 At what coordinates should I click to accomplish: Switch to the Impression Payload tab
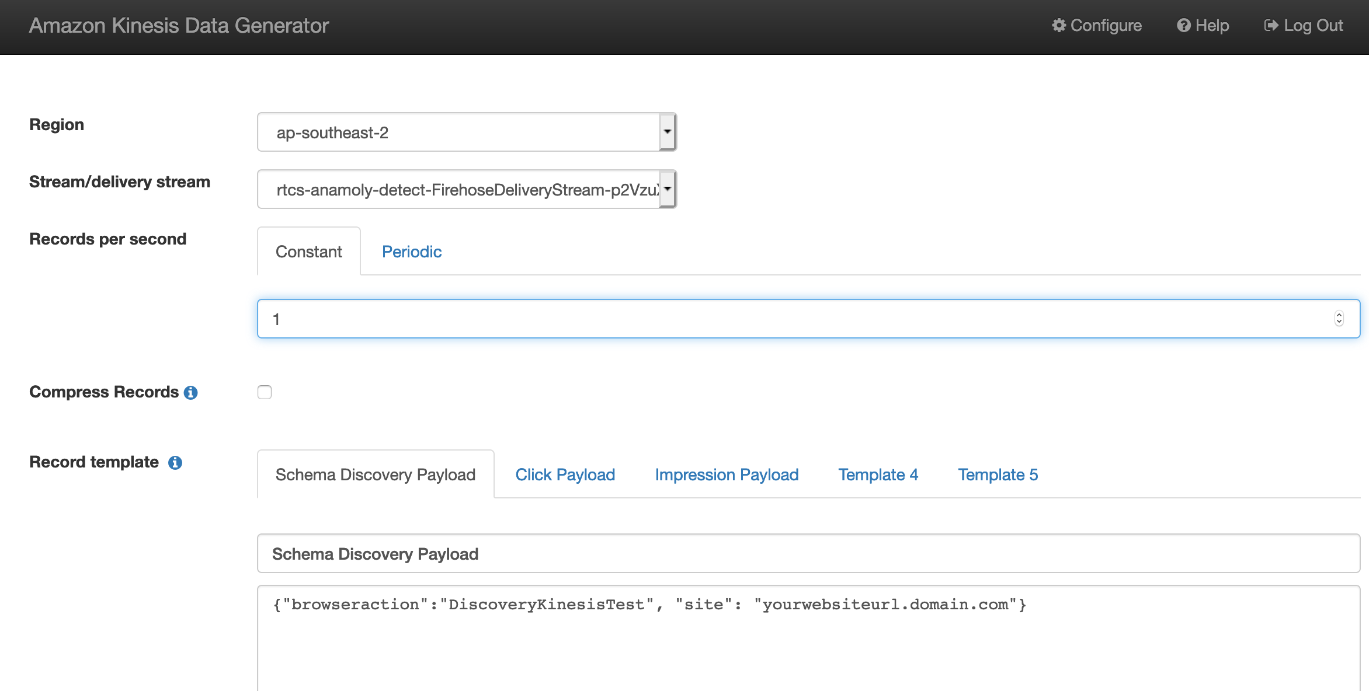click(727, 474)
